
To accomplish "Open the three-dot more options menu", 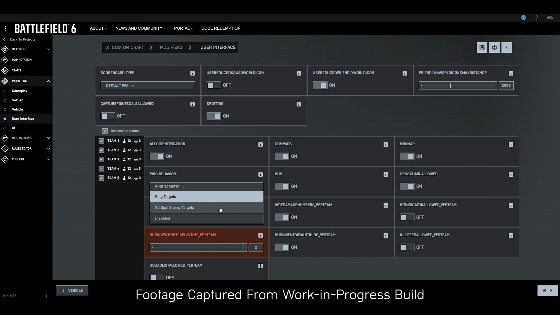I will pyautogui.click(x=507, y=48).
